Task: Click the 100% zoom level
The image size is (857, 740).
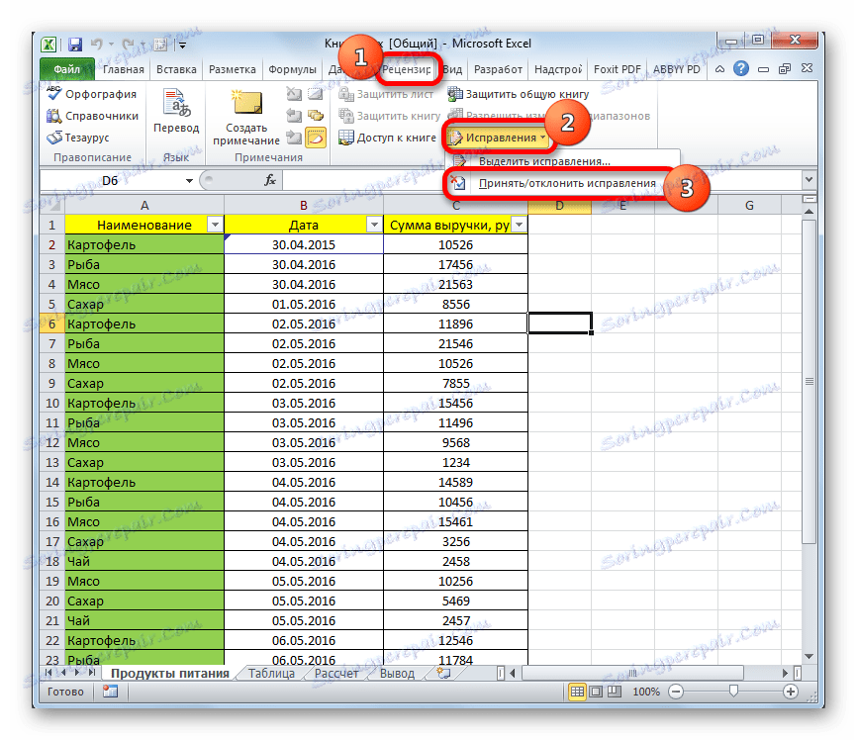Action: point(646,692)
